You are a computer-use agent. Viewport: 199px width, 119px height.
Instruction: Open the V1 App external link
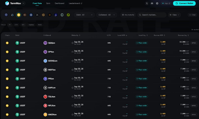[166, 3]
